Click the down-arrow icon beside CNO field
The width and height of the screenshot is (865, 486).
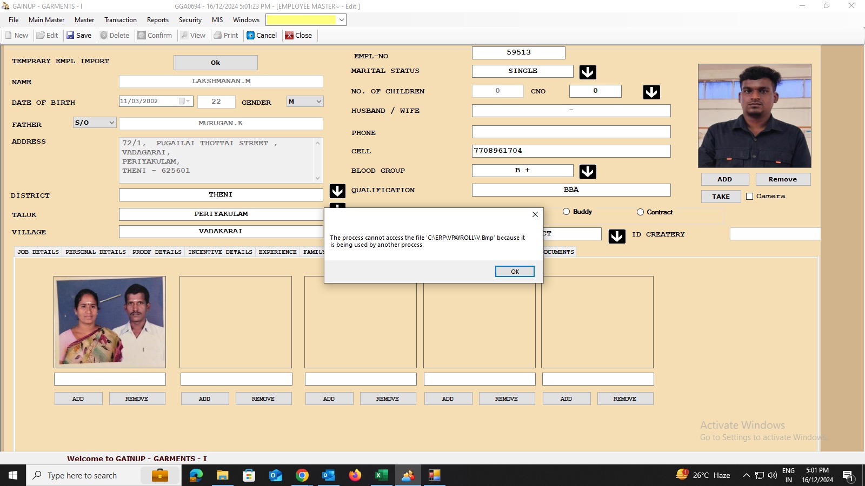(x=651, y=92)
